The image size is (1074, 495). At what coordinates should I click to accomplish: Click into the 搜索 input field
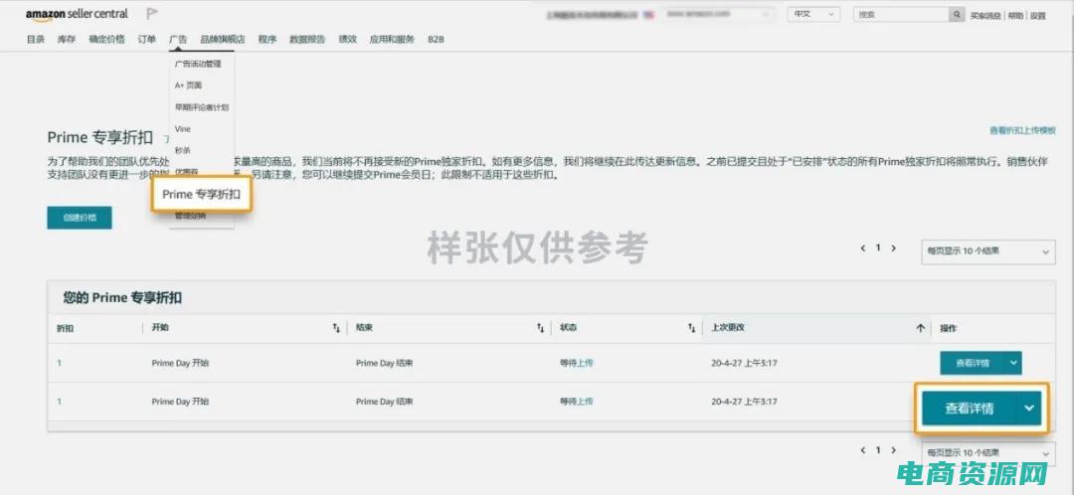pos(901,14)
